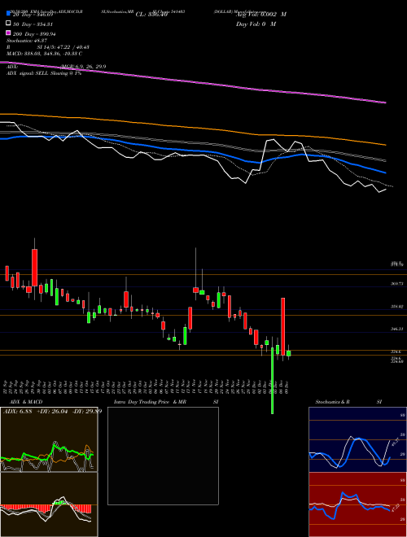Click the 369.73 price axis label
This screenshot has width=407, height=537.
click(x=397, y=284)
